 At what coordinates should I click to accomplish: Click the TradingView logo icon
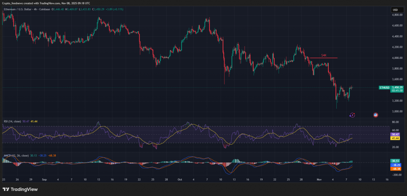[x=8, y=189]
